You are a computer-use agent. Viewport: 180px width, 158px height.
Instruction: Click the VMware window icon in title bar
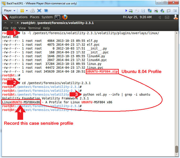(4, 3)
